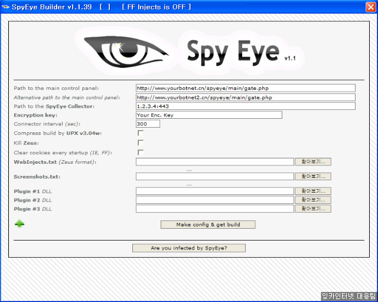
Task: Click Are you infected by SpyEye? button
Action: [189, 248]
